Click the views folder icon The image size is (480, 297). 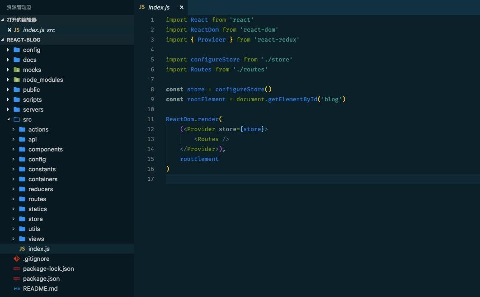coord(22,239)
